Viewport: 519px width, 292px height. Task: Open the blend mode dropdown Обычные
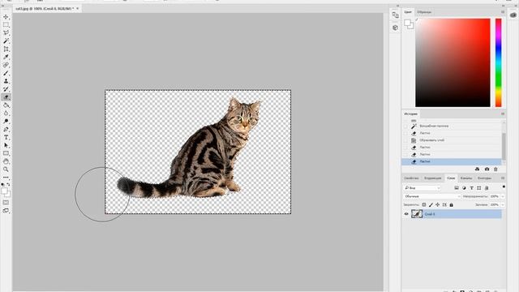click(x=432, y=196)
